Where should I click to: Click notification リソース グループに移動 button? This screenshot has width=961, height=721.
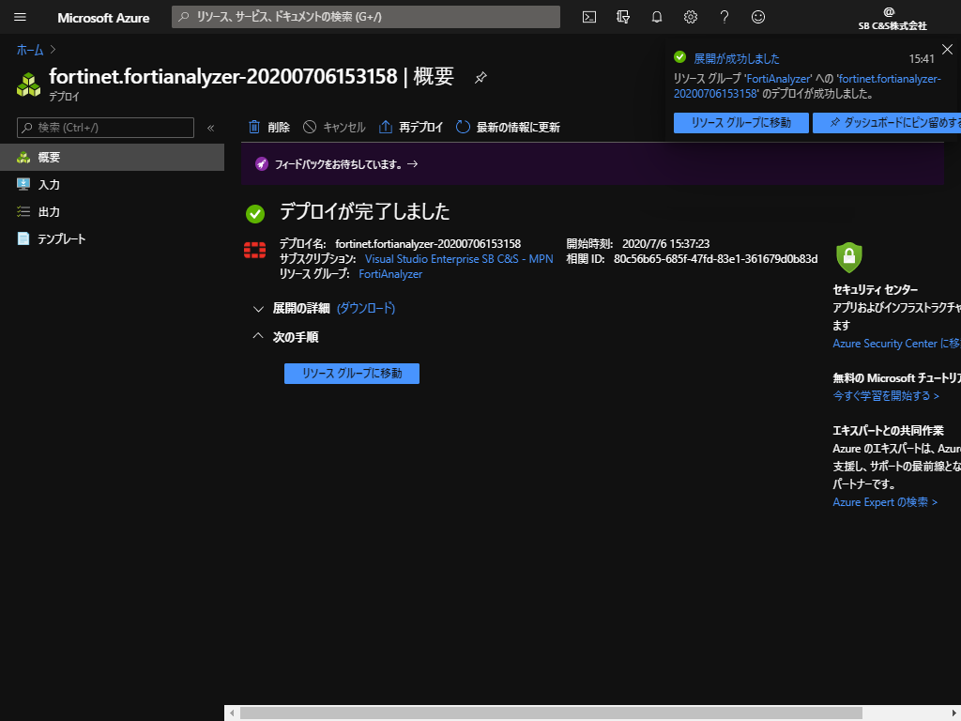(x=741, y=123)
